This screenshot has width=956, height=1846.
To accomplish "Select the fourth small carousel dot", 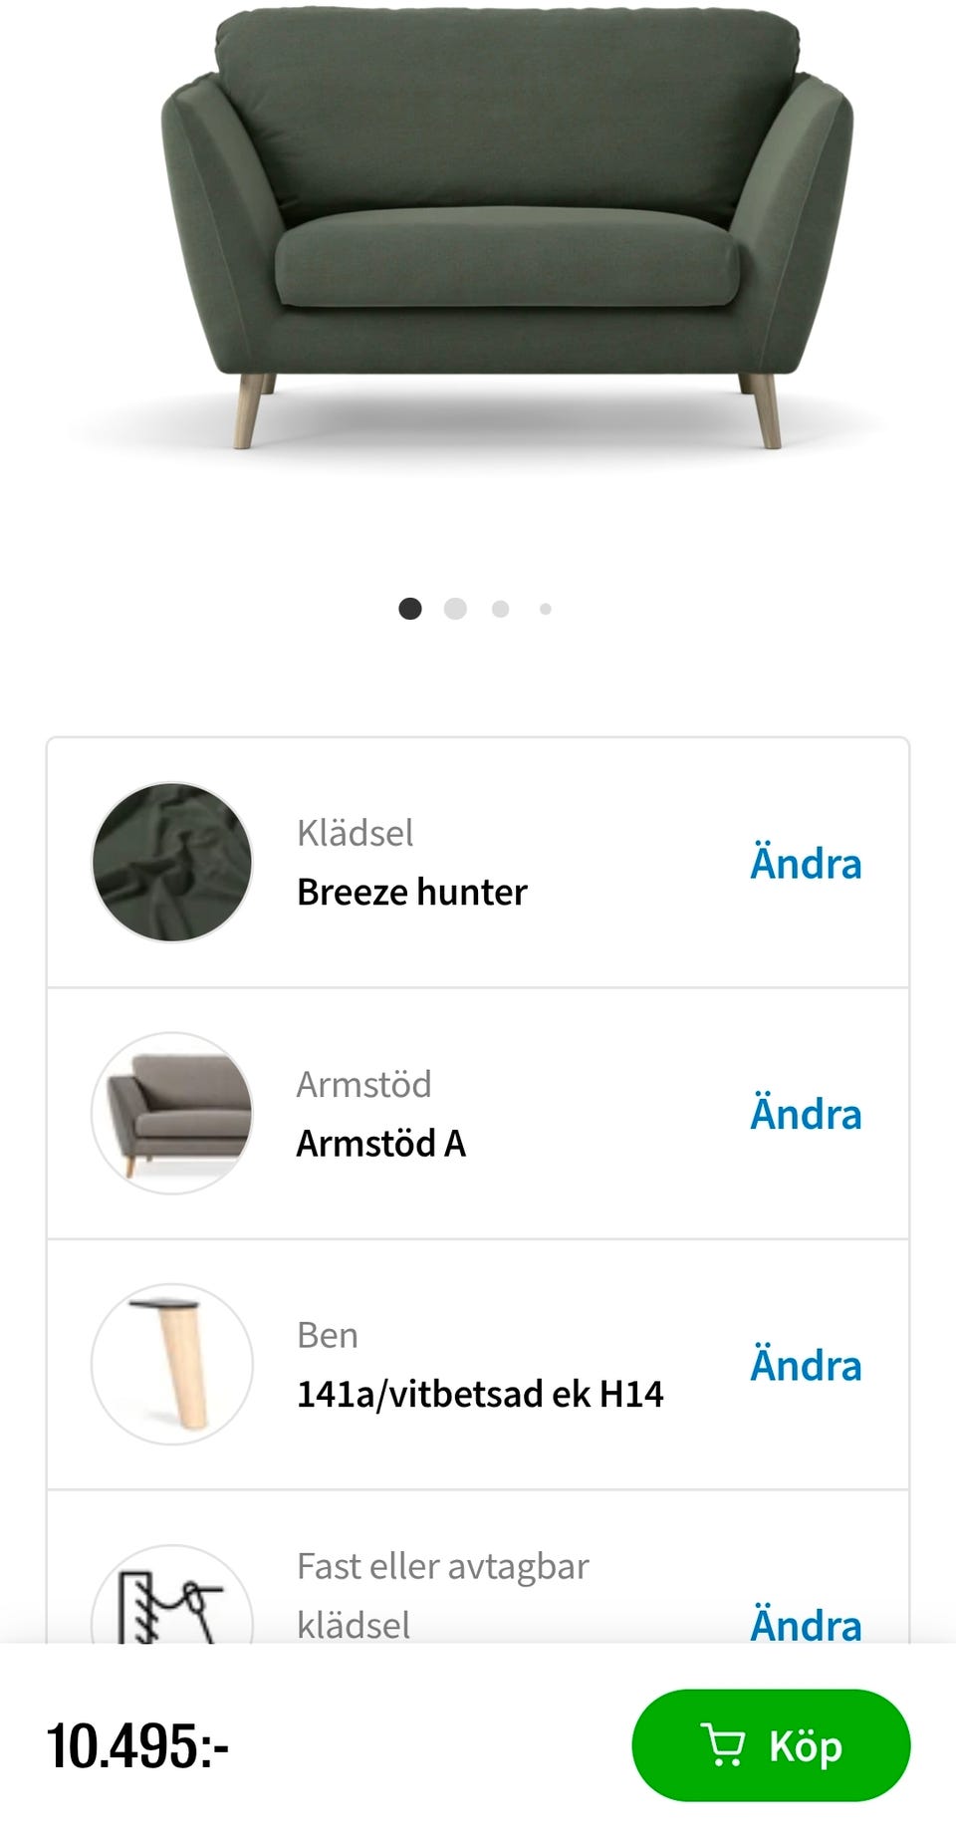I will click(546, 609).
